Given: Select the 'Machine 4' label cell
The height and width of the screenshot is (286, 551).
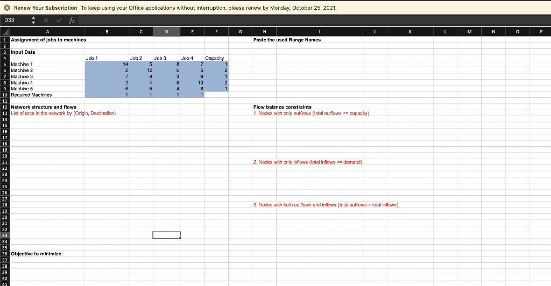Looking at the screenshot, I should point(47,83).
